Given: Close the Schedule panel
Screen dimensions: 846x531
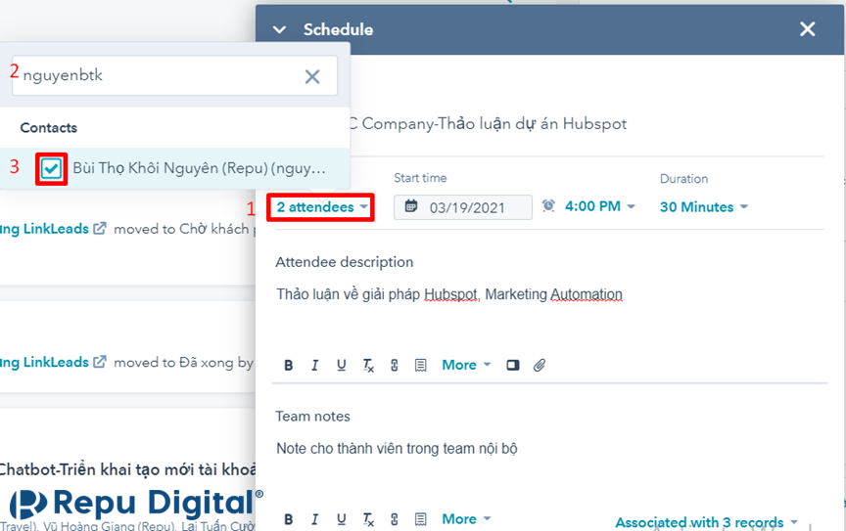Looking at the screenshot, I should pyautogui.click(x=807, y=29).
